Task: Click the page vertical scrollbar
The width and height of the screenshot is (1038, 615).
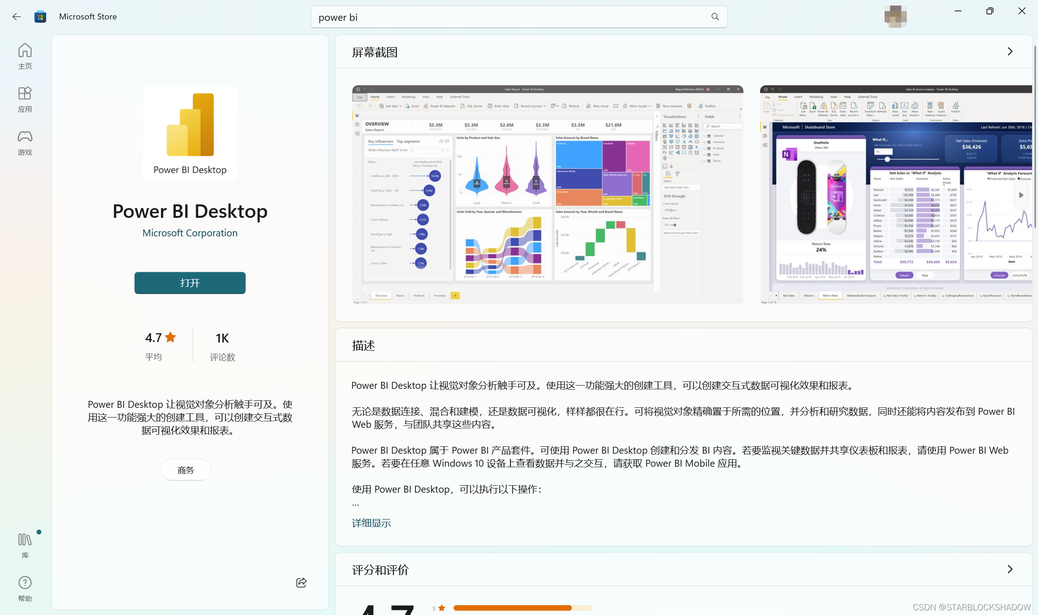Action: (1035, 137)
